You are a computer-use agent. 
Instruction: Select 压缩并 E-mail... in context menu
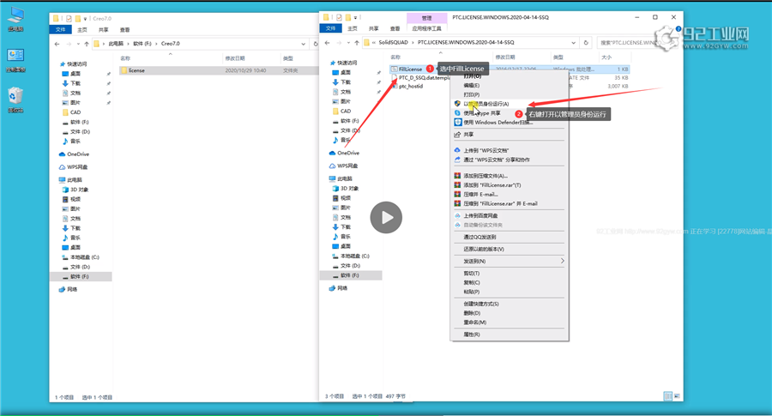pos(480,195)
